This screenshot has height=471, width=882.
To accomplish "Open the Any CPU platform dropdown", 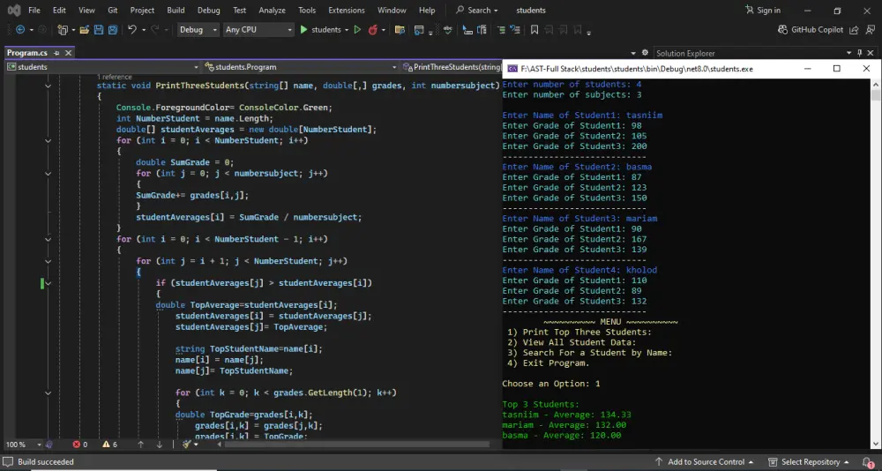I will pos(258,30).
